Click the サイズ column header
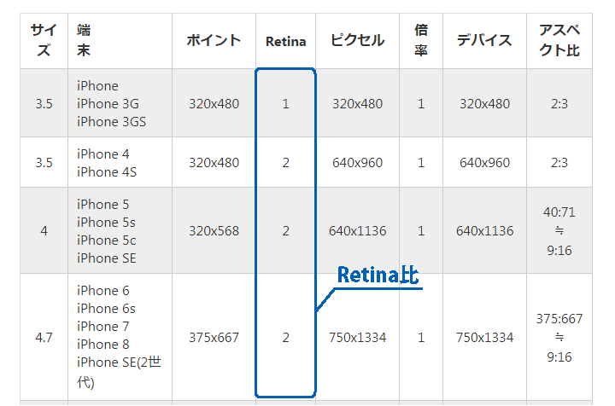The image size is (615, 406). pos(44,40)
